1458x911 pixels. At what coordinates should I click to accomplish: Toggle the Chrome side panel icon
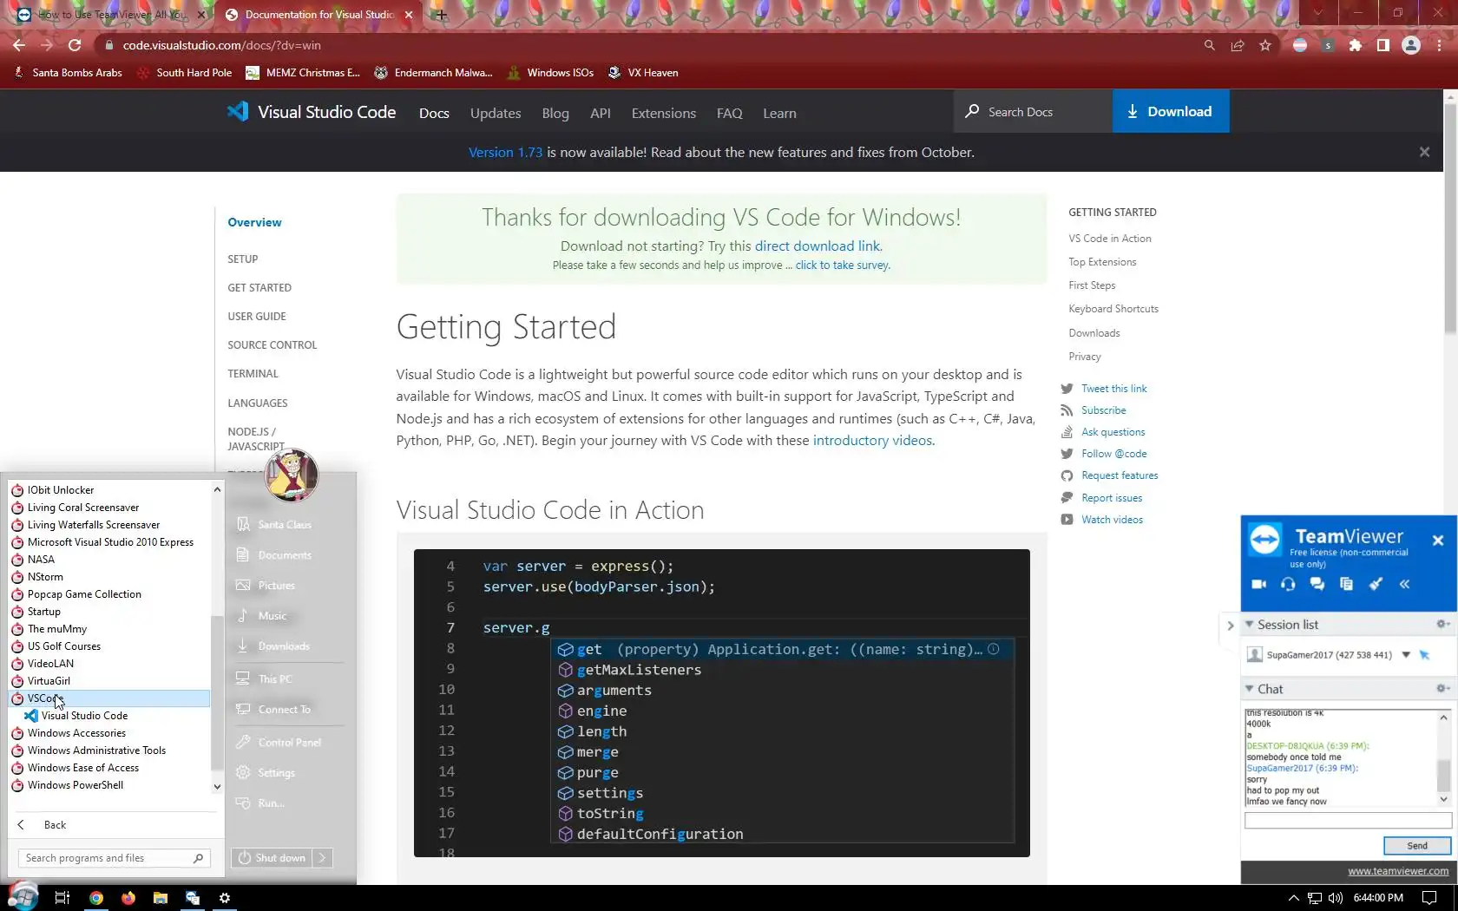click(1383, 45)
